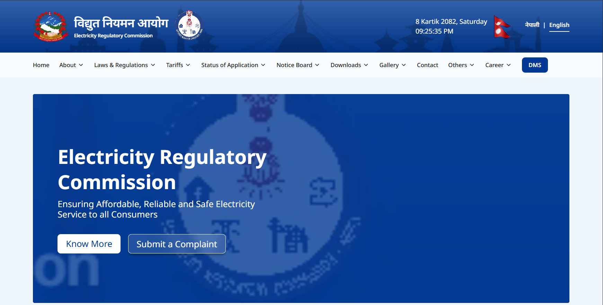The width and height of the screenshot is (603, 305).
Task: Open the Downloads dropdown
Action: pos(349,65)
